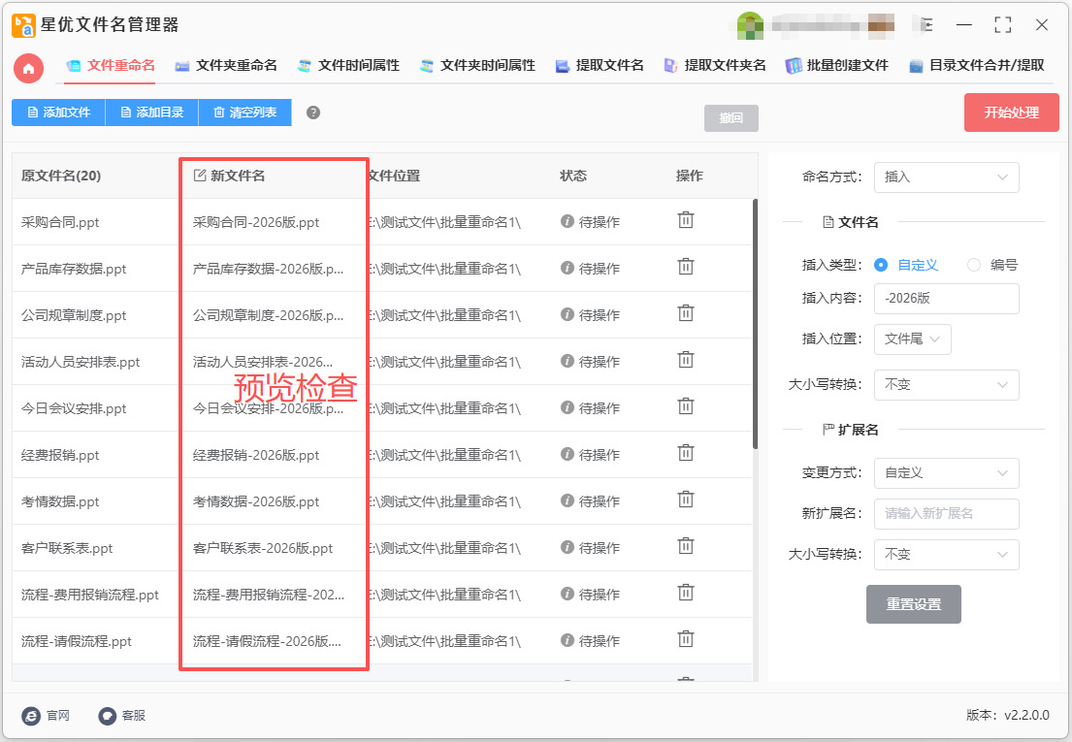Click status info icon for 采购合同.ppt
The height and width of the screenshot is (742, 1072).
point(567,221)
